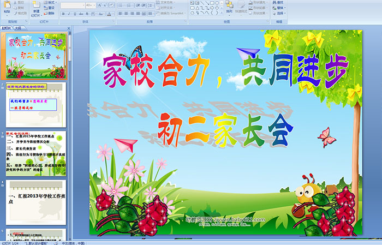
Task: Open the Character Spacing (AV) menu
Action: tap(93, 14)
